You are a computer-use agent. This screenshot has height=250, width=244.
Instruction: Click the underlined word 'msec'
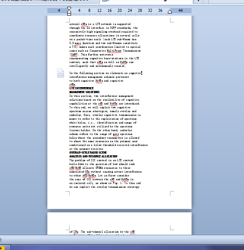pyautogui.click(x=78, y=43)
